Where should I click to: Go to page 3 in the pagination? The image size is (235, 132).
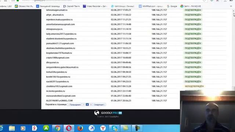pos(91,104)
